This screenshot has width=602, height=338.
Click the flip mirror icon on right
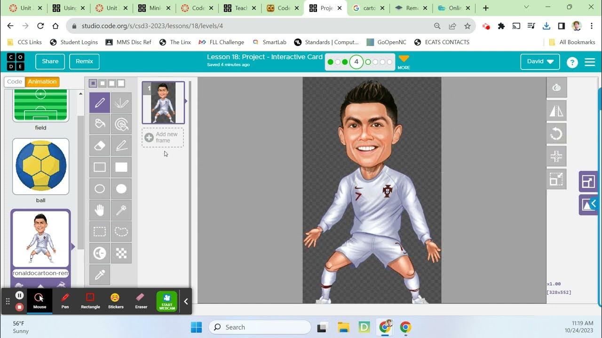tap(556, 111)
